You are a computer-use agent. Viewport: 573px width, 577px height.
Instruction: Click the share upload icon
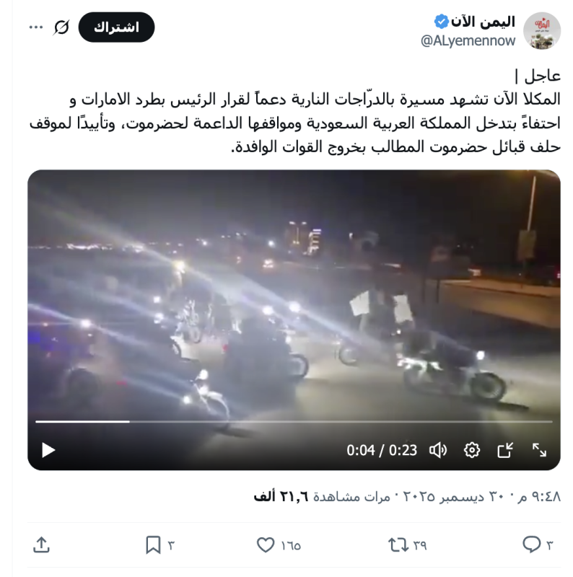[x=41, y=545]
